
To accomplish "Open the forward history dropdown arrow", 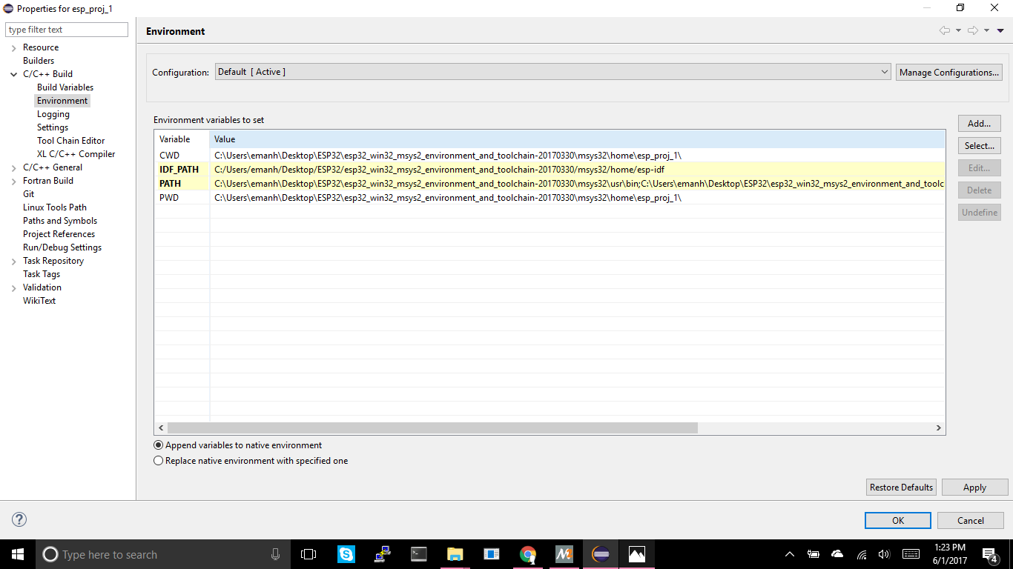I will tap(986, 31).
